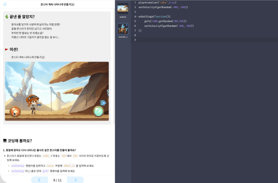Go to the next lesson page
278x183 pixels.
pos(75,180)
